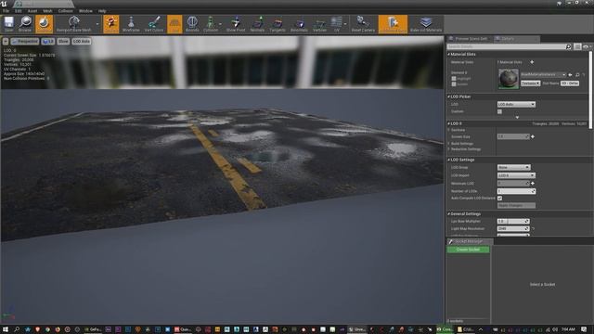594x334 pixels.
Task: Click the material sphere thumbnail
Action: click(509, 79)
